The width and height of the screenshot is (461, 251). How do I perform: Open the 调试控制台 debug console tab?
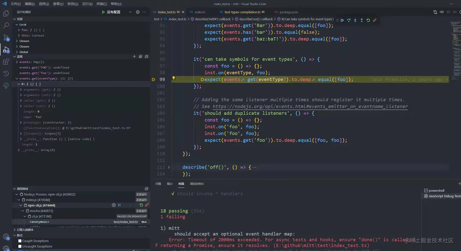point(197,184)
